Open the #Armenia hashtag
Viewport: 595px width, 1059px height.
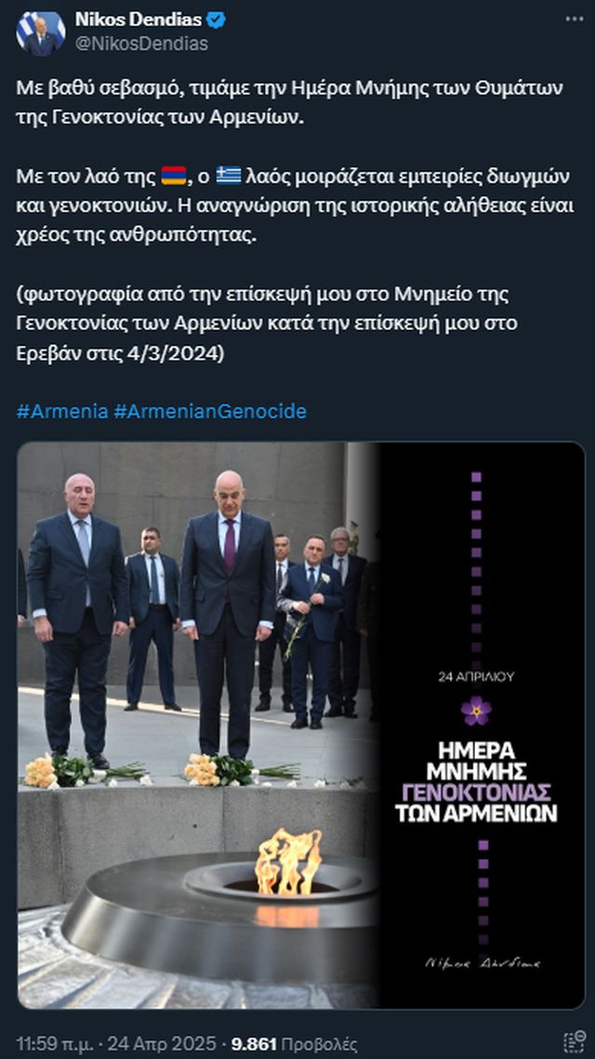pyautogui.click(x=62, y=411)
